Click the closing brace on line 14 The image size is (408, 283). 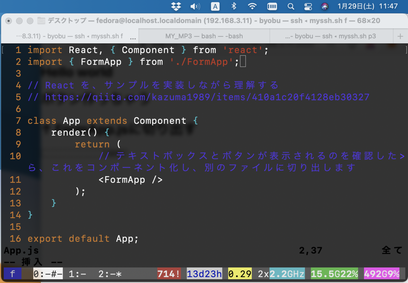(x=30, y=215)
